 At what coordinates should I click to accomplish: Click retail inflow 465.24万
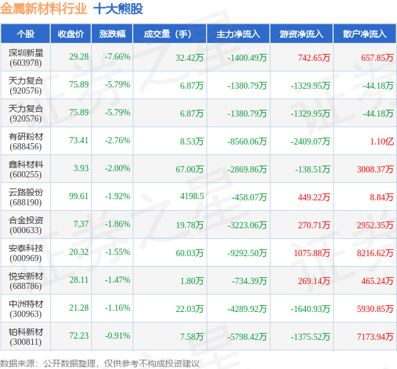click(377, 281)
